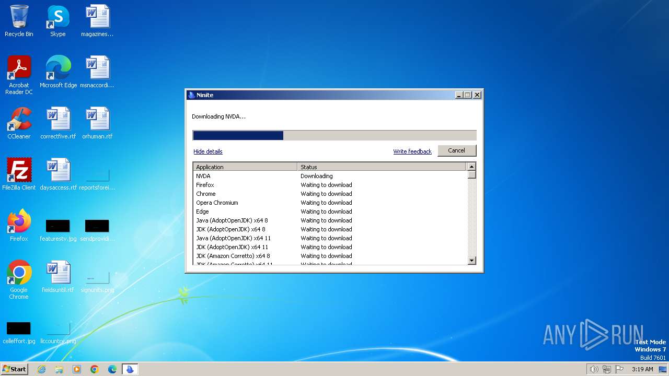
Task: Select celleffort.jpg image file
Action: click(x=19, y=332)
